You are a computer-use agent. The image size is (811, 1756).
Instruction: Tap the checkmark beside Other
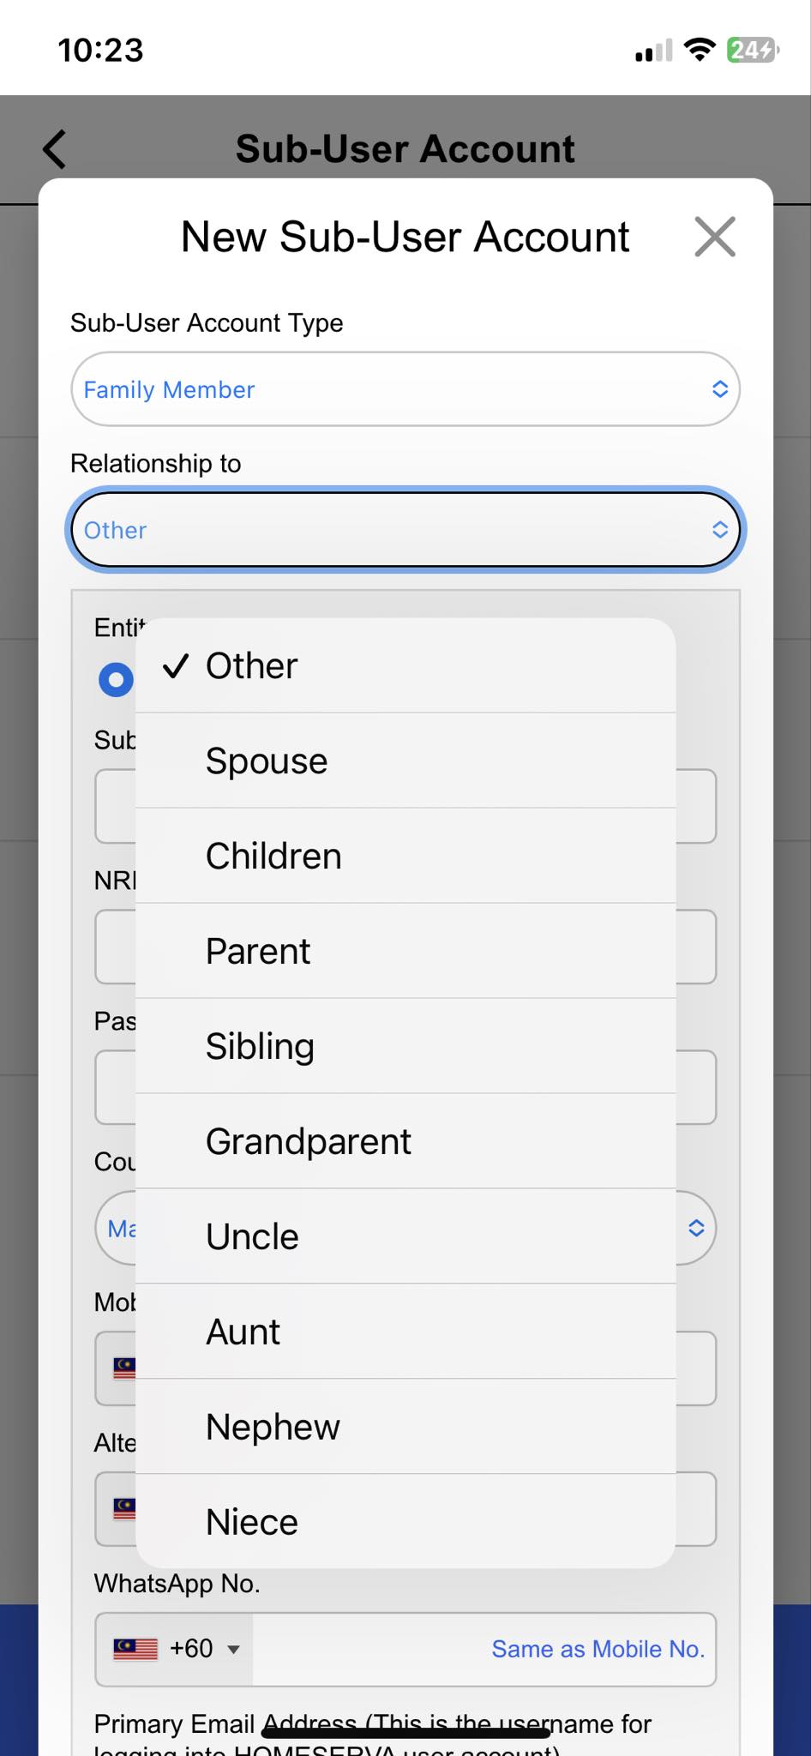click(x=176, y=666)
